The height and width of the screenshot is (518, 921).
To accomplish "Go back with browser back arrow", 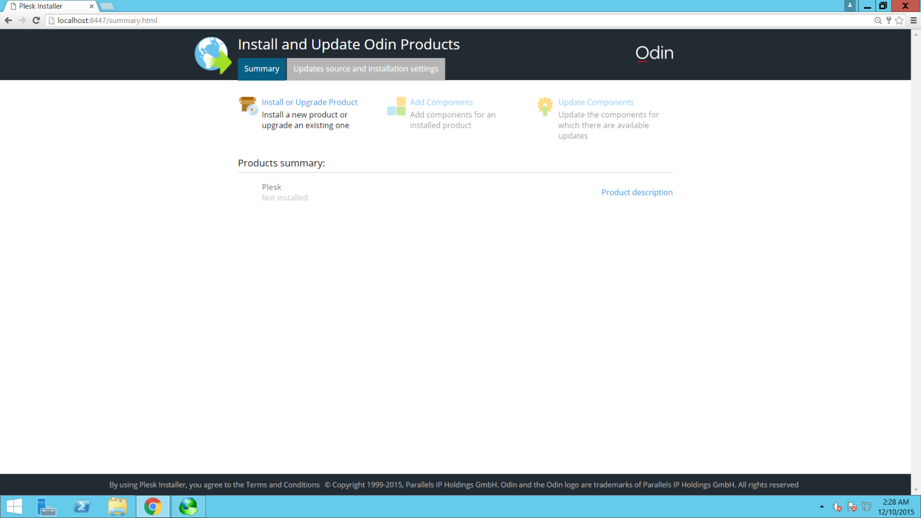I will pyautogui.click(x=8, y=20).
